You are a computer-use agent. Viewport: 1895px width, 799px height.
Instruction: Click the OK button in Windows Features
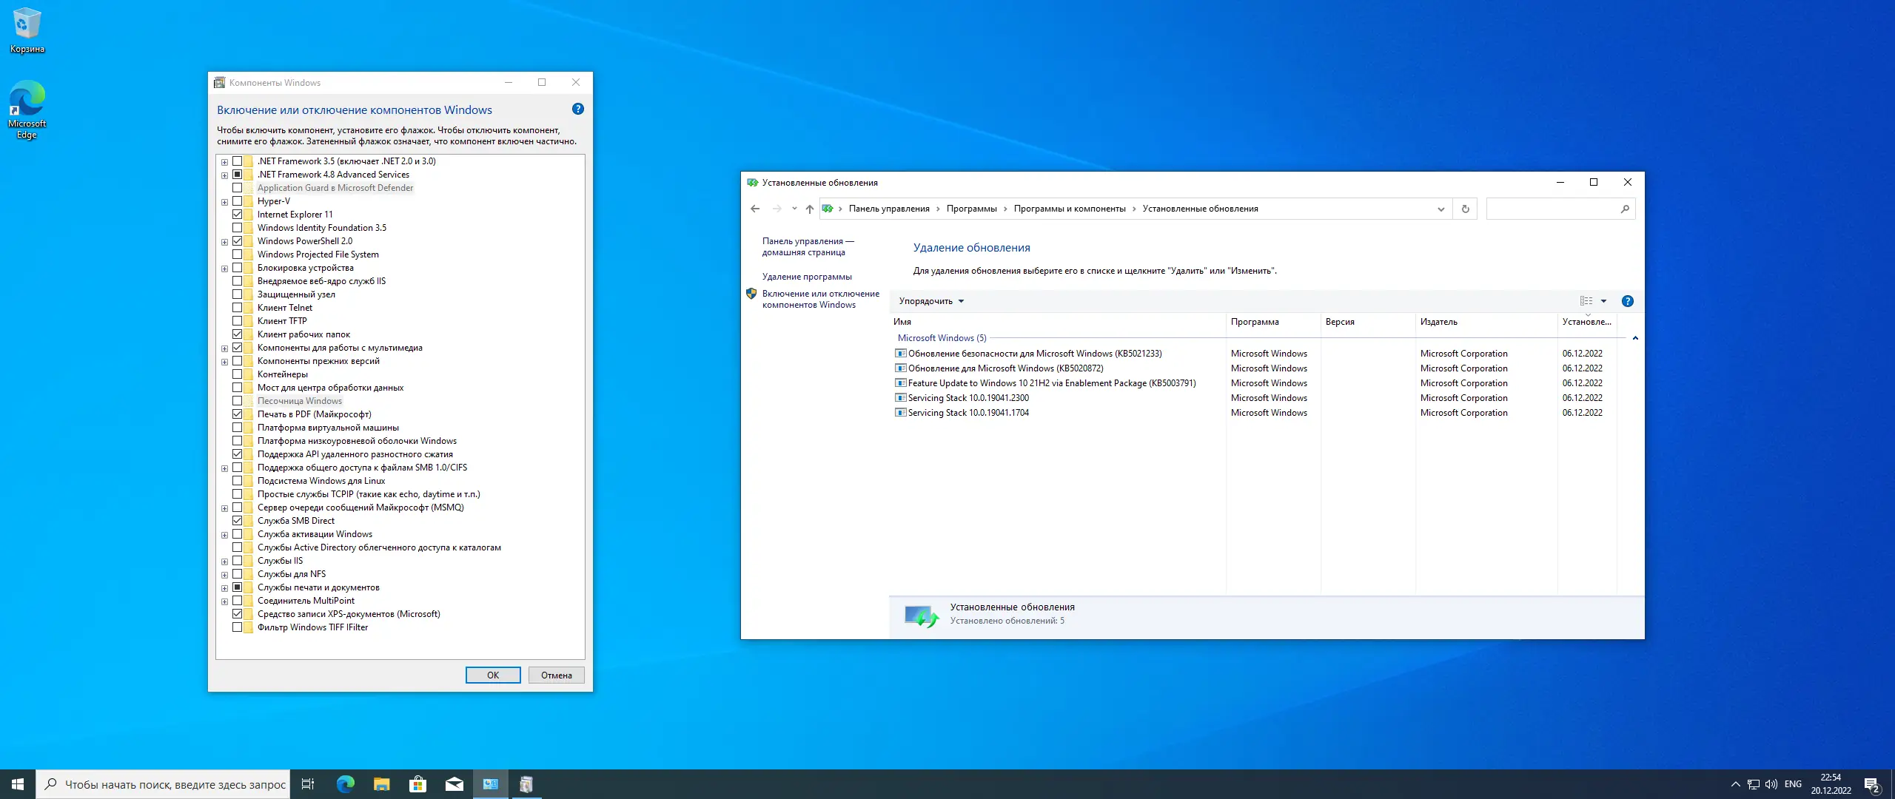click(x=493, y=675)
